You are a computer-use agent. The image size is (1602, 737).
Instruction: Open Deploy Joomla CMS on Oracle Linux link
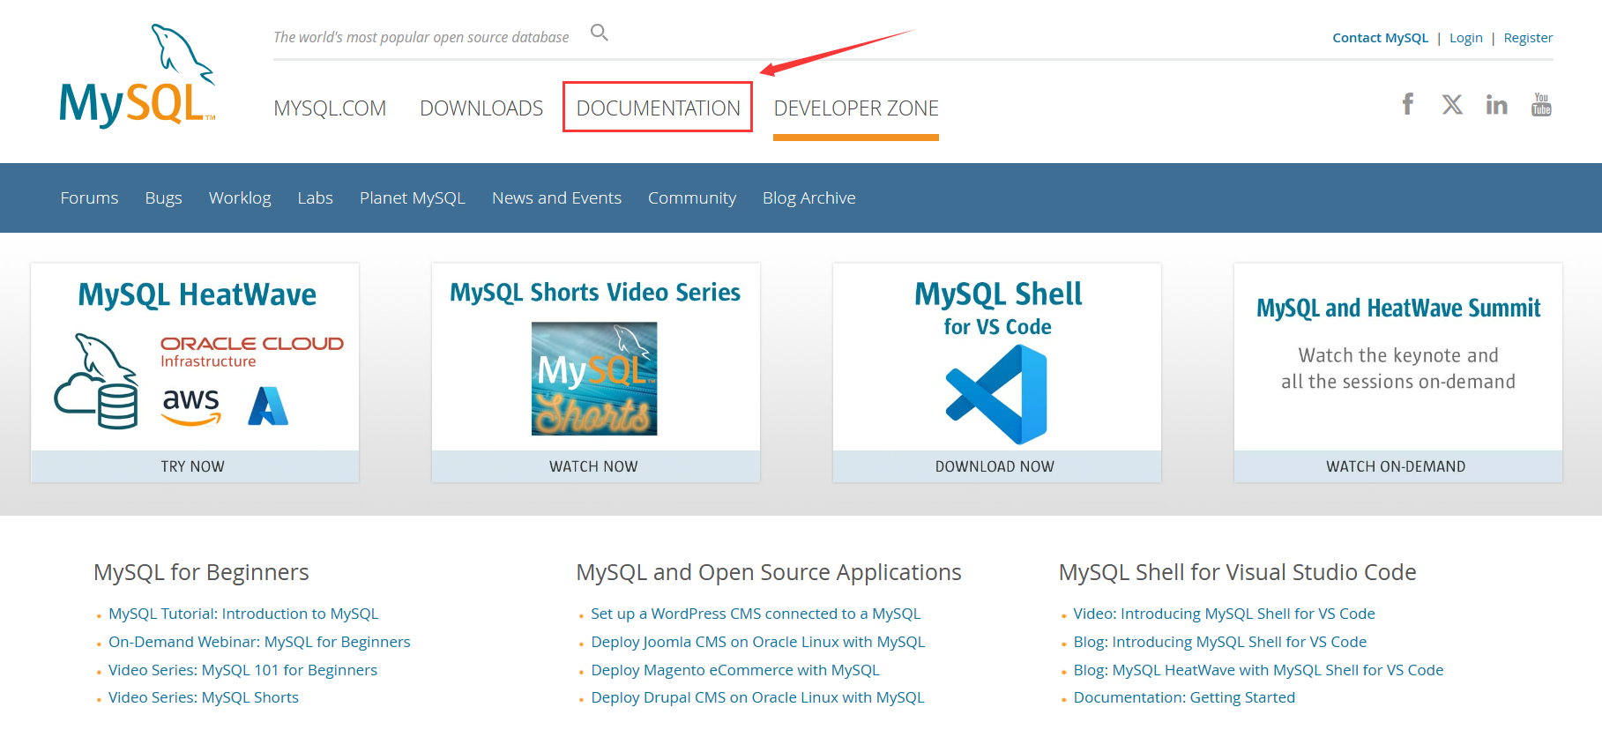click(x=758, y=642)
